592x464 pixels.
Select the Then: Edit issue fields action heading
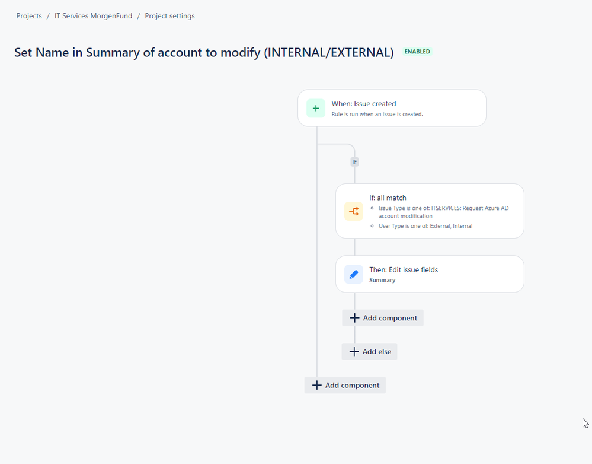click(x=404, y=269)
